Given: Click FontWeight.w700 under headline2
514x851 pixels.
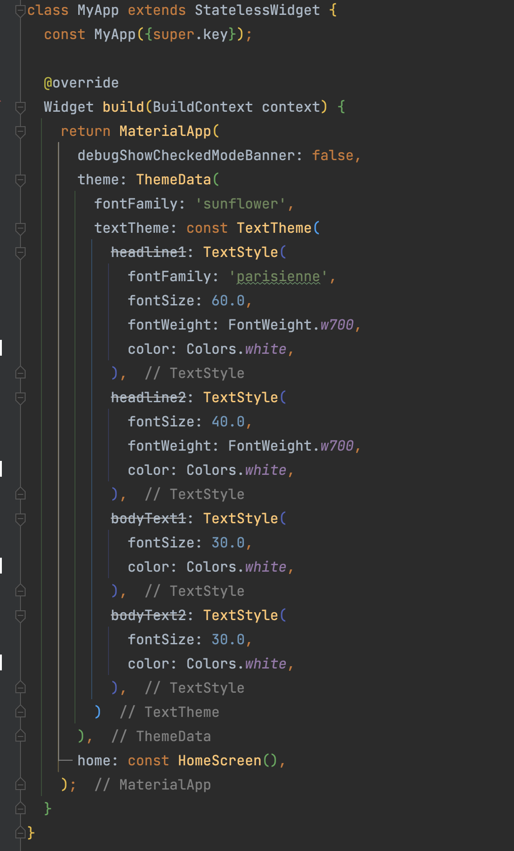Looking at the screenshot, I should click(x=291, y=446).
